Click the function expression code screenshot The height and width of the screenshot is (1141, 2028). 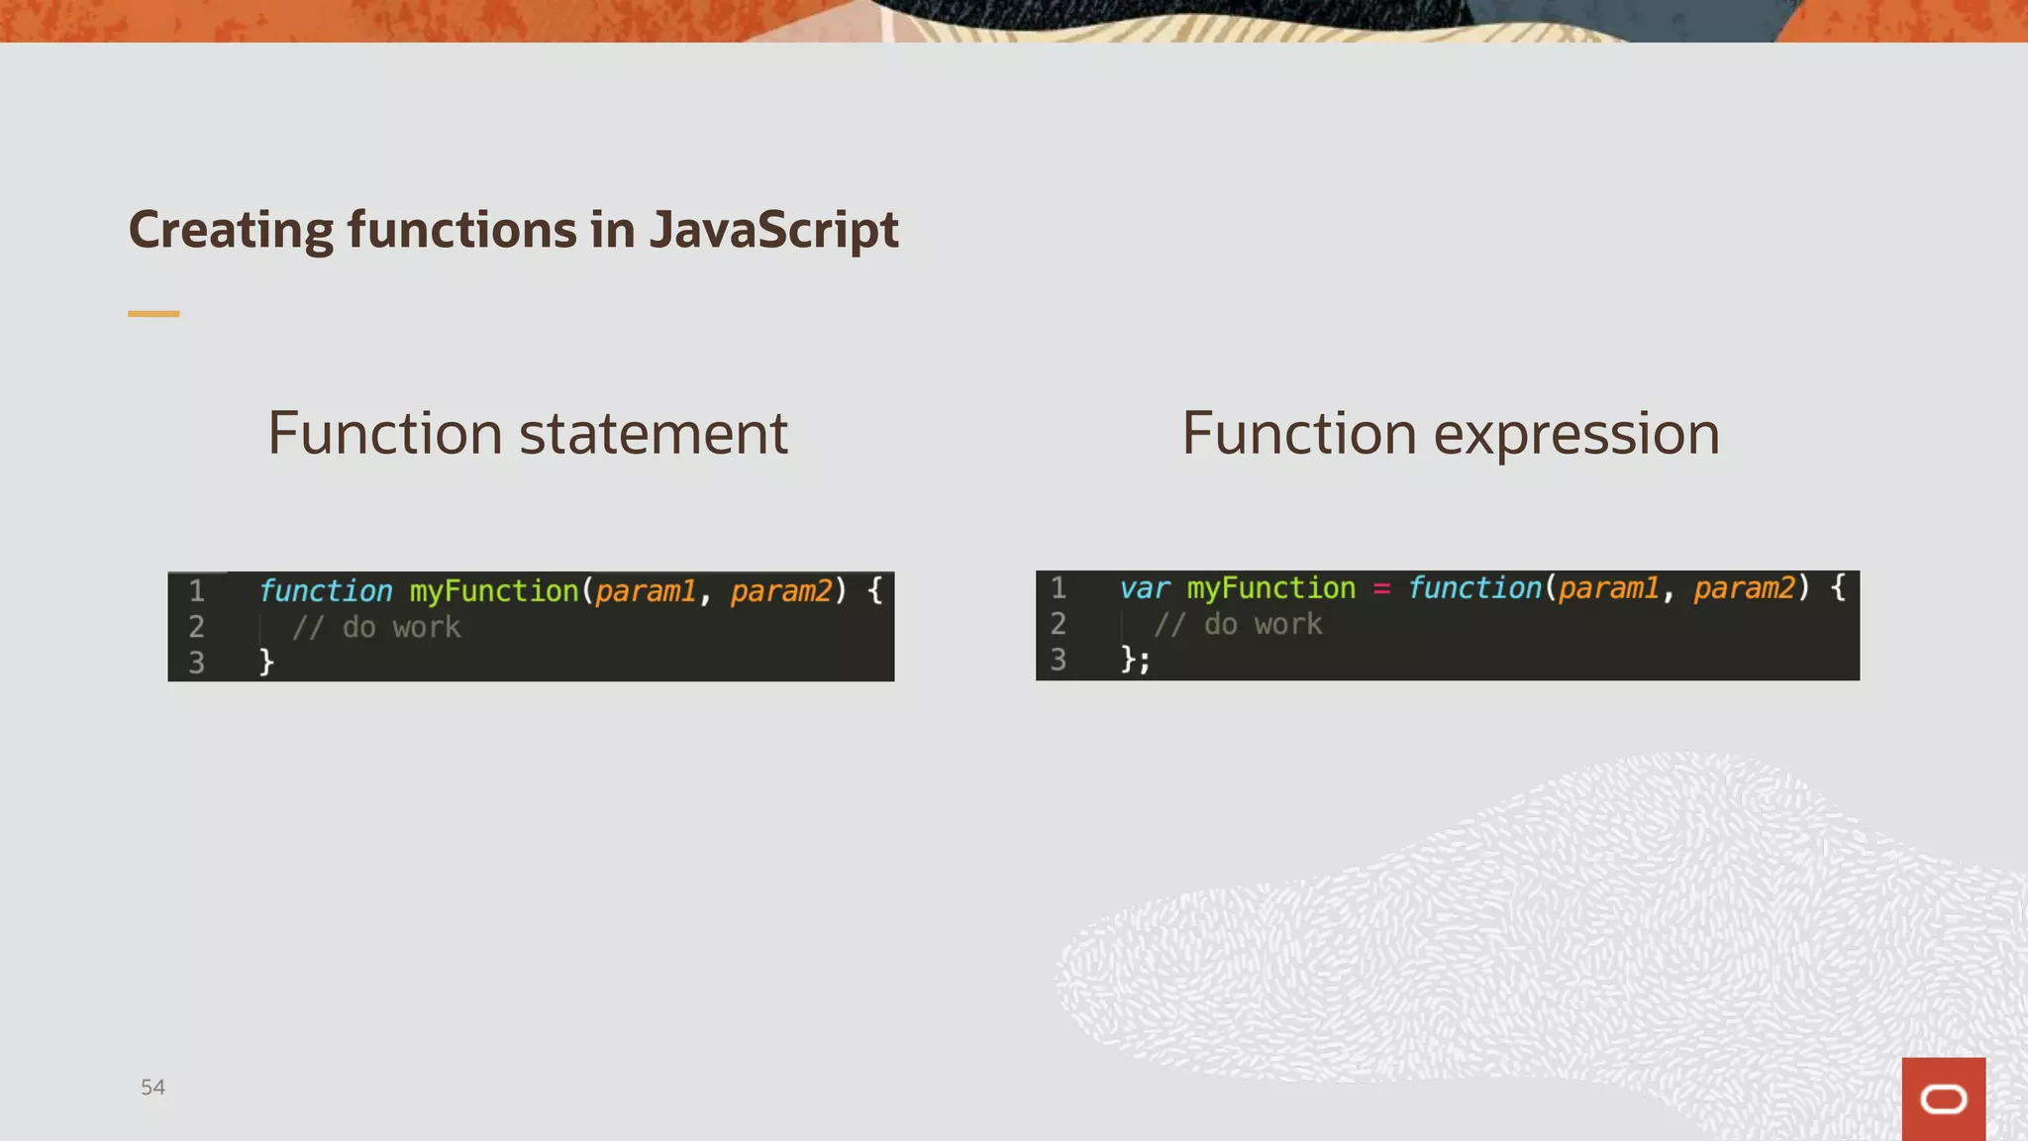coord(1448,625)
